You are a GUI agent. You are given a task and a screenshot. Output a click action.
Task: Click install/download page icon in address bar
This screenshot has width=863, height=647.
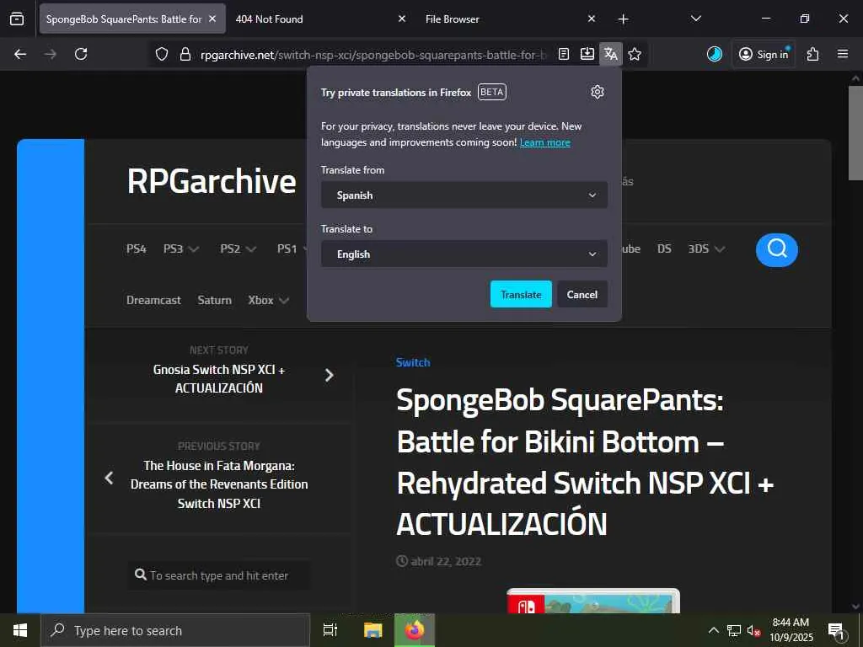tap(587, 54)
